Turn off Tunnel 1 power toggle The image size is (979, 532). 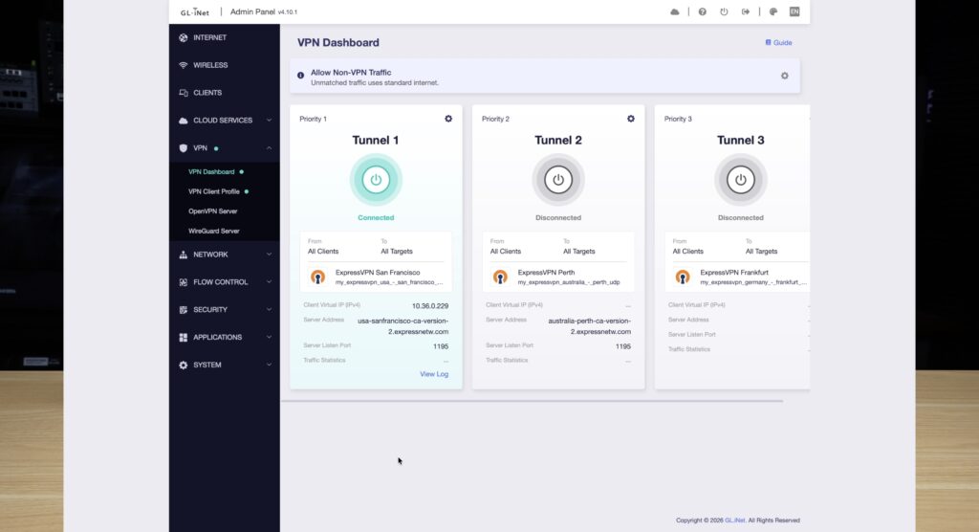376,180
